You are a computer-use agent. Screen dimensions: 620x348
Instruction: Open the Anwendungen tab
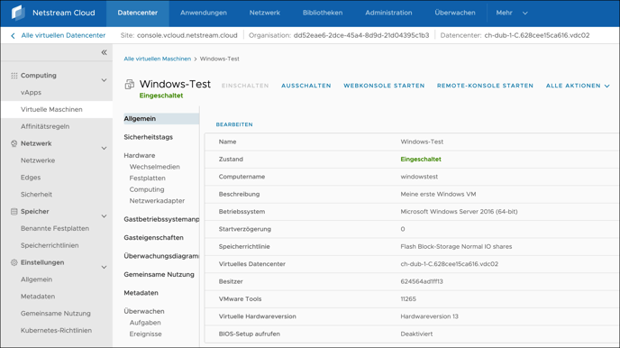[x=204, y=13]
